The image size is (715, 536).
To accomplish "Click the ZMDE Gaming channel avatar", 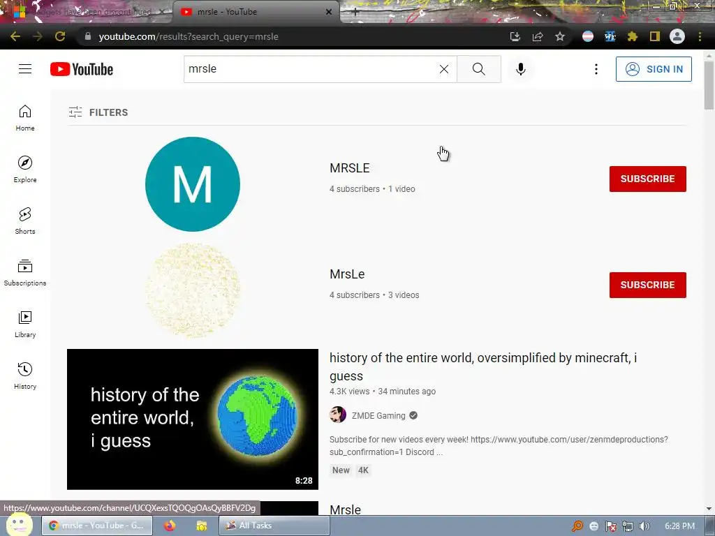I will pyautogui.click(x=338, y=415).
